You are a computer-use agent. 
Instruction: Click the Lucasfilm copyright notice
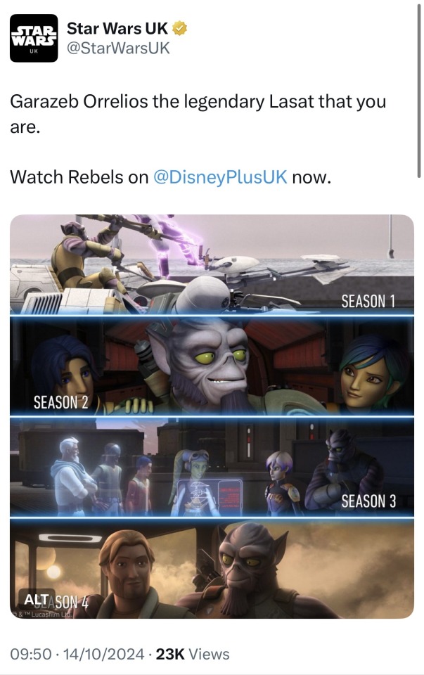[x=41, y=615]
